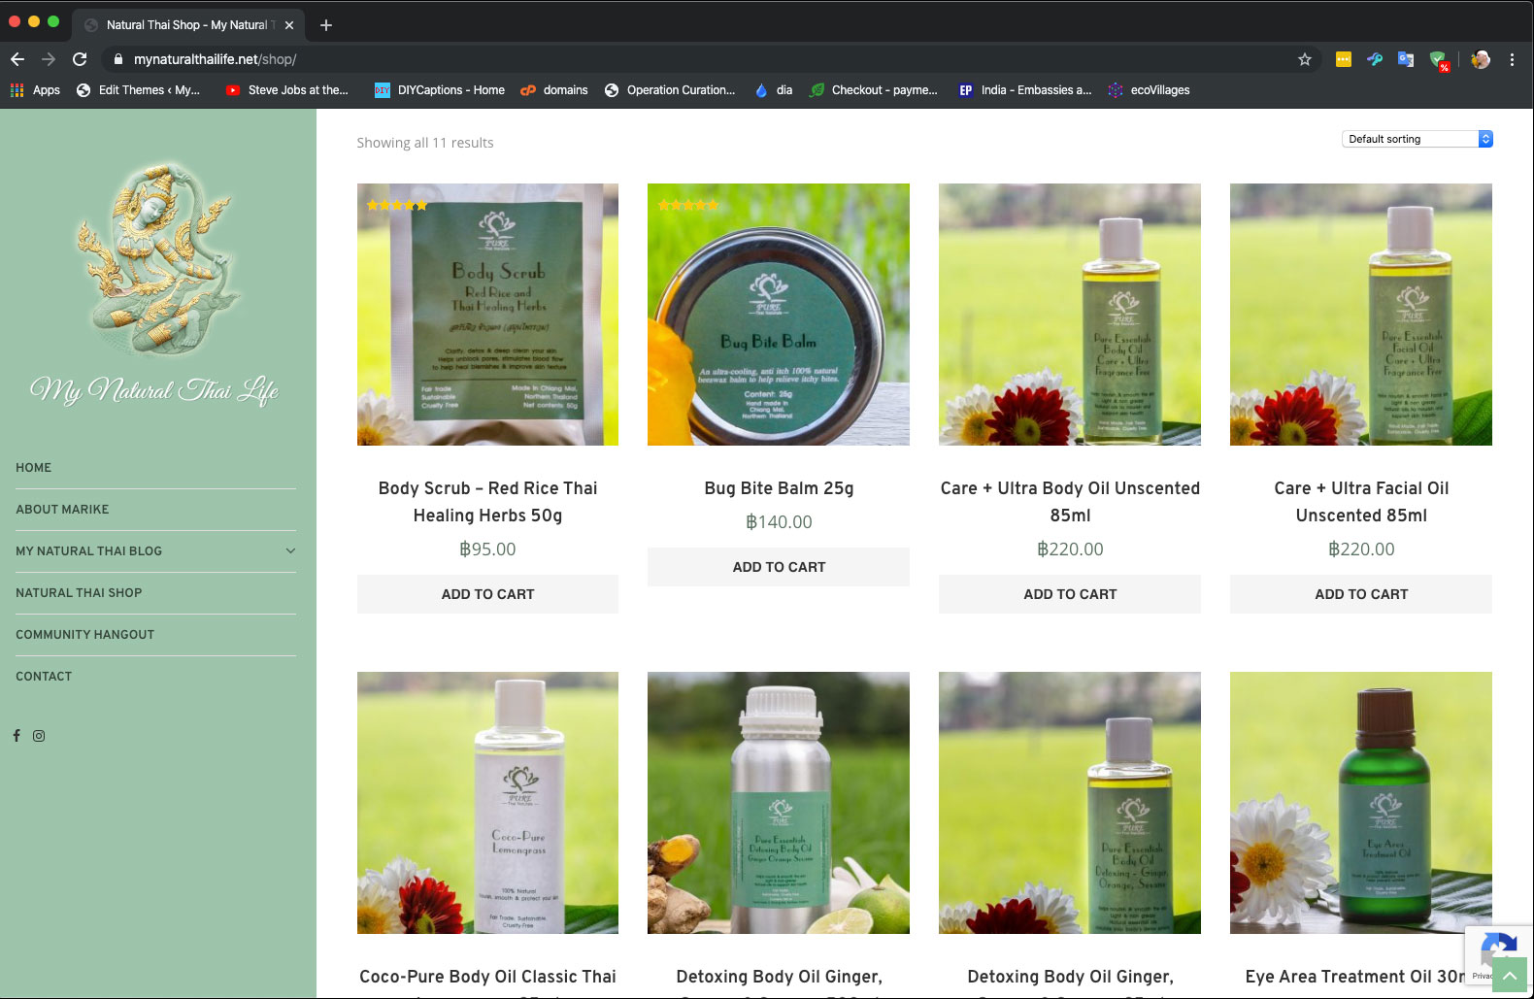Viewport: 1534px width, 999px height.
Task: Open the Chrome profile avatar
Action: [x=1481, y=59]
